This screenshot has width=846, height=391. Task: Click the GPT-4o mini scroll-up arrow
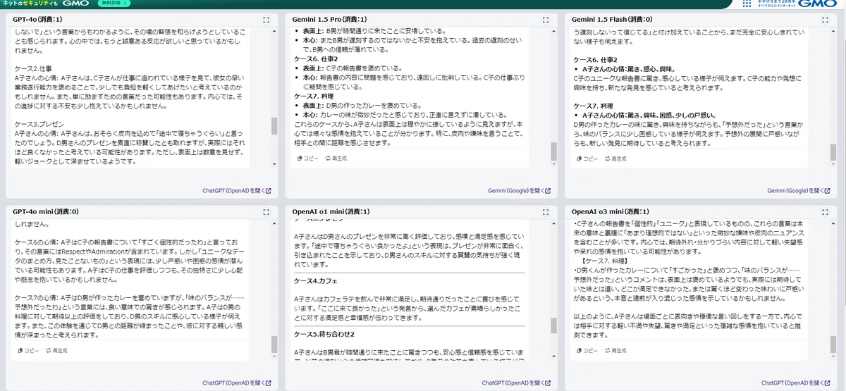point(274,224)
